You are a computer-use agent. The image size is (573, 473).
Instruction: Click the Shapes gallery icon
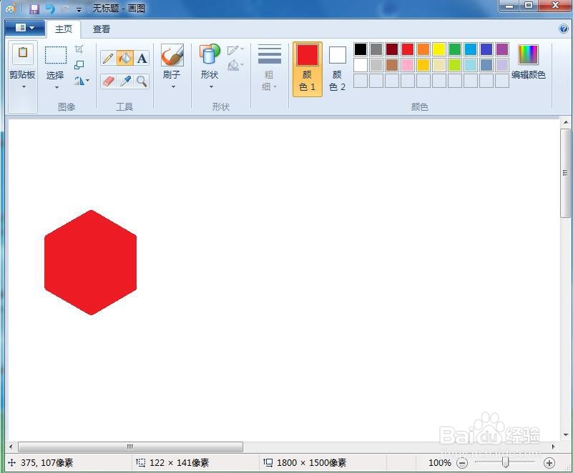tap(210, 55)
